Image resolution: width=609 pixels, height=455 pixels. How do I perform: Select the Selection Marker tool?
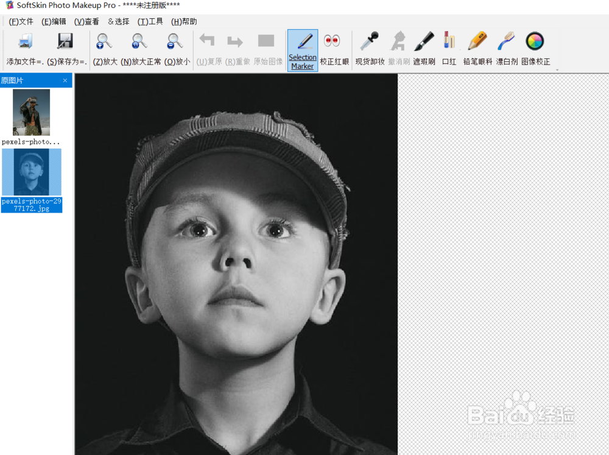tap(303, 51)
